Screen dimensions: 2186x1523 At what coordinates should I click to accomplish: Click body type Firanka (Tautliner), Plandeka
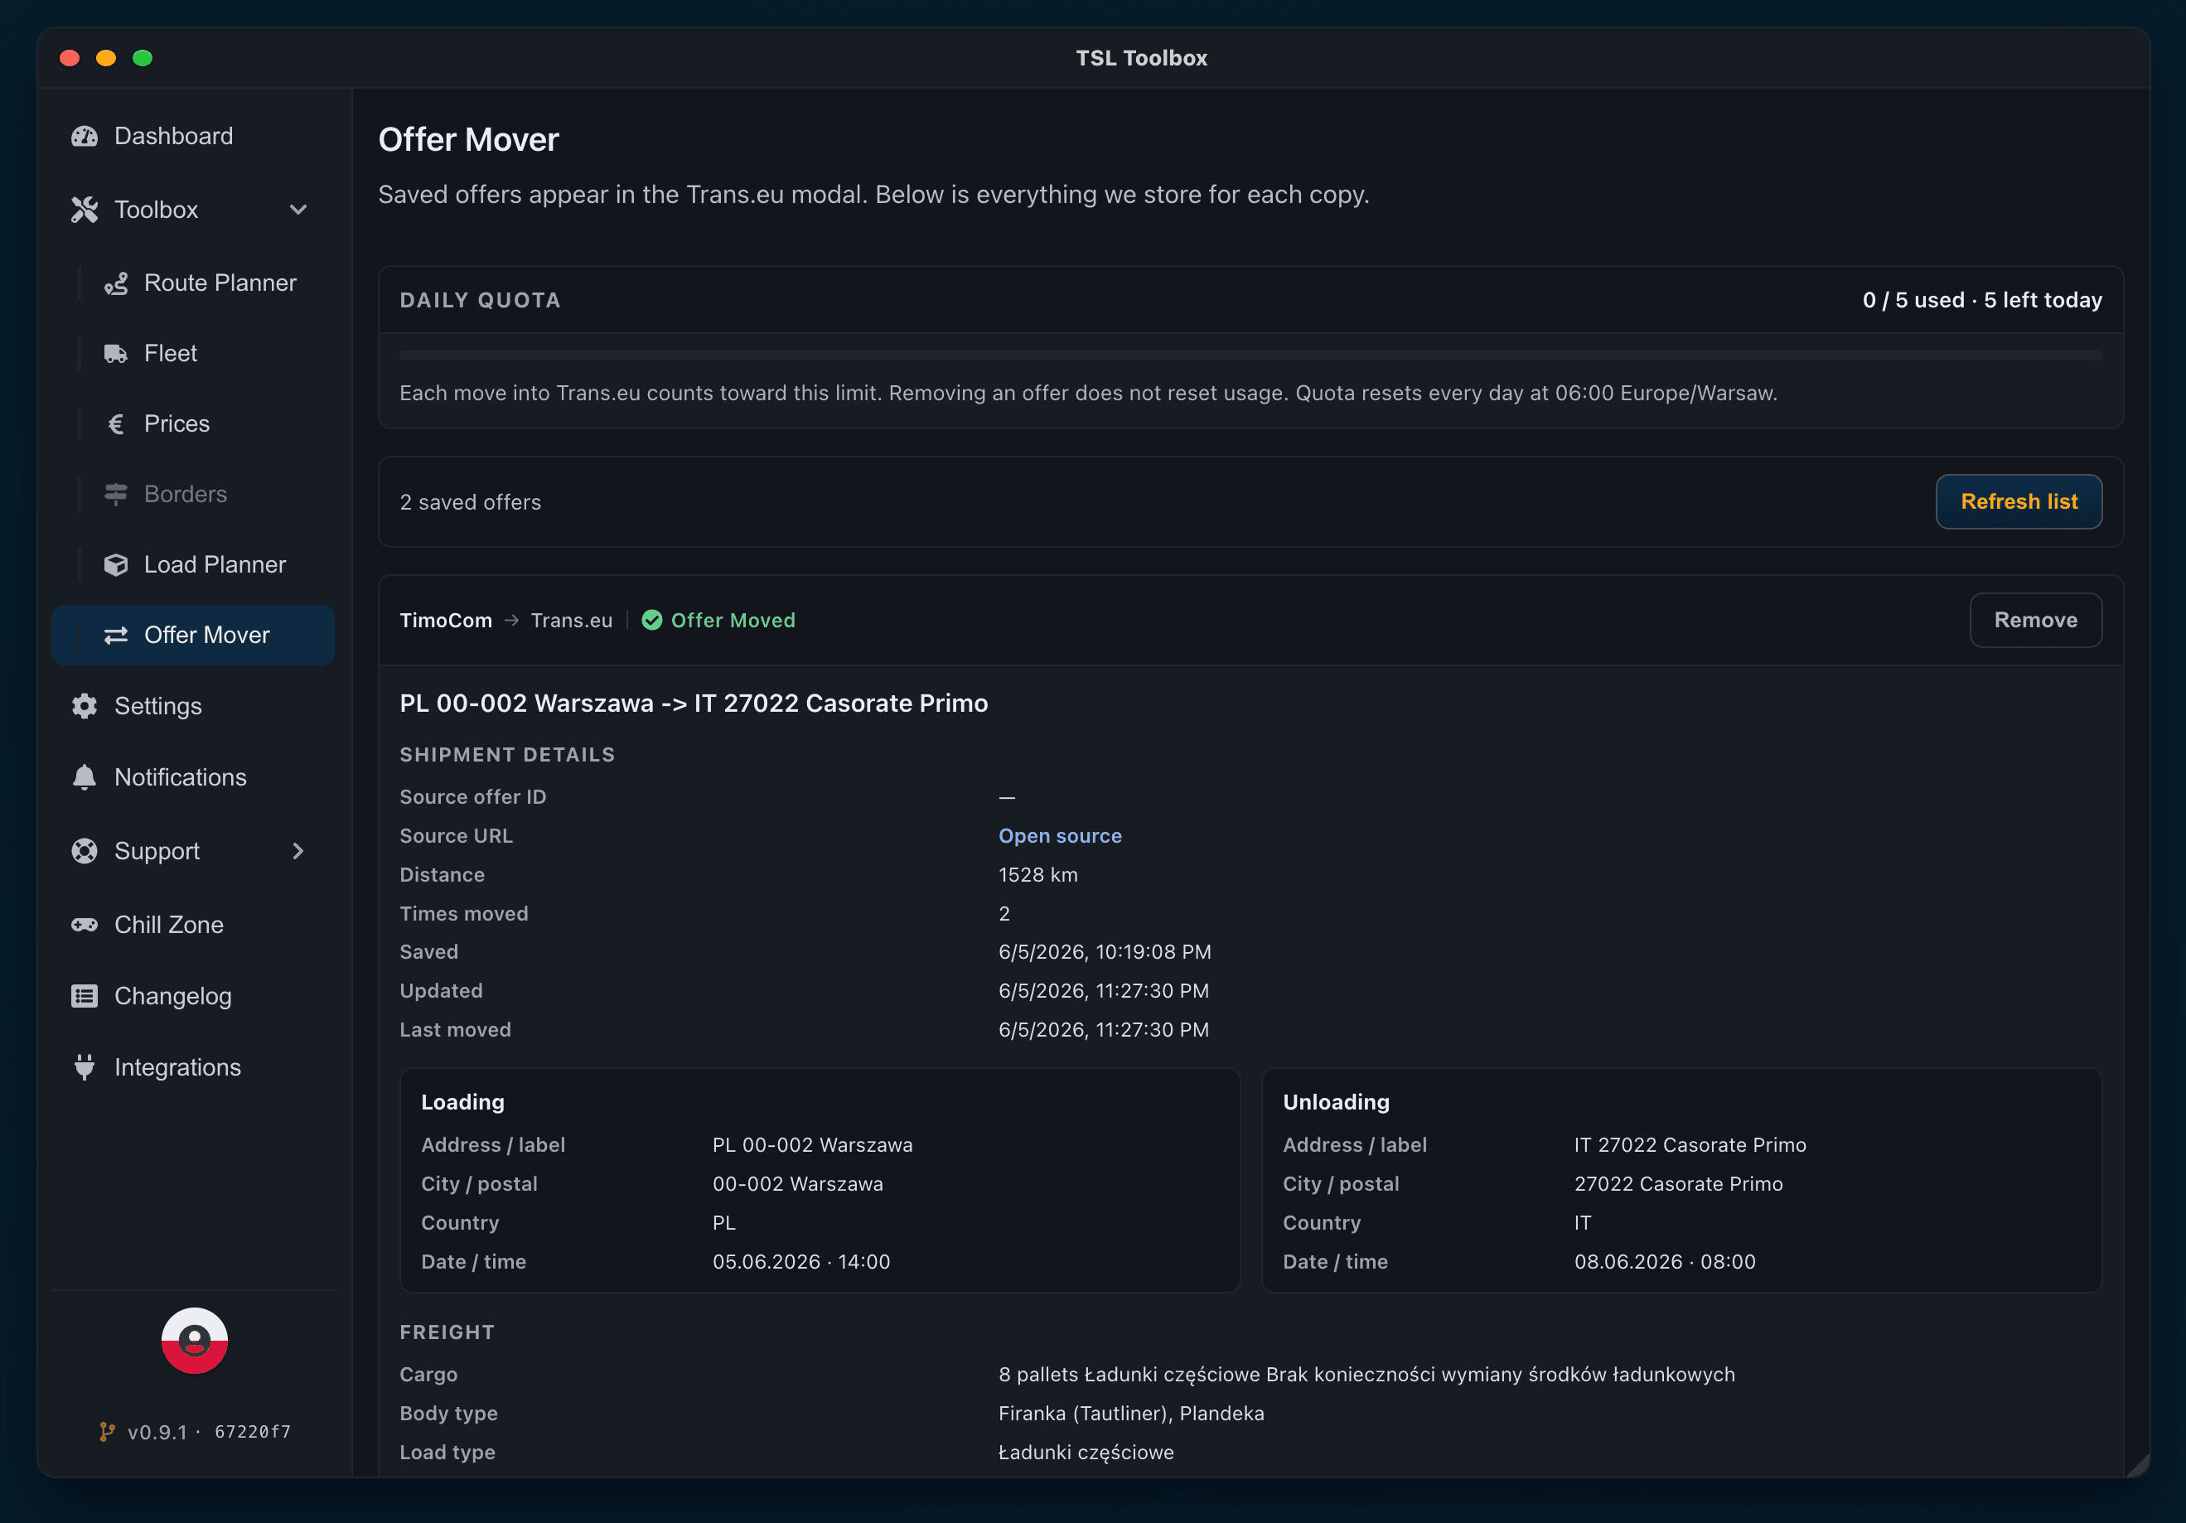click(x=1131, y=1414)
